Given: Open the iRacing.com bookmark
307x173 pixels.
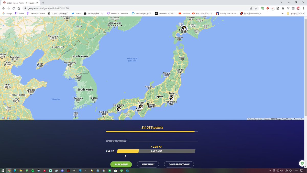Looking at the screenshot, I should [x=227, y=14].
